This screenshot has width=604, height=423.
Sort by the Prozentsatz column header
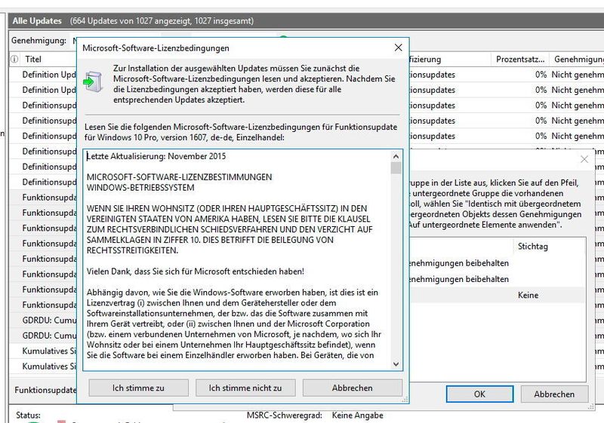(519, 60)
